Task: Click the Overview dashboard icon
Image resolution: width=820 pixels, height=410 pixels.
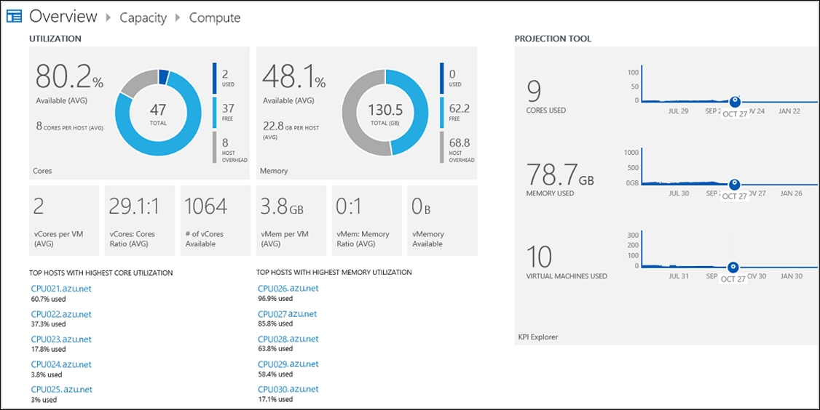Action: 14,17
